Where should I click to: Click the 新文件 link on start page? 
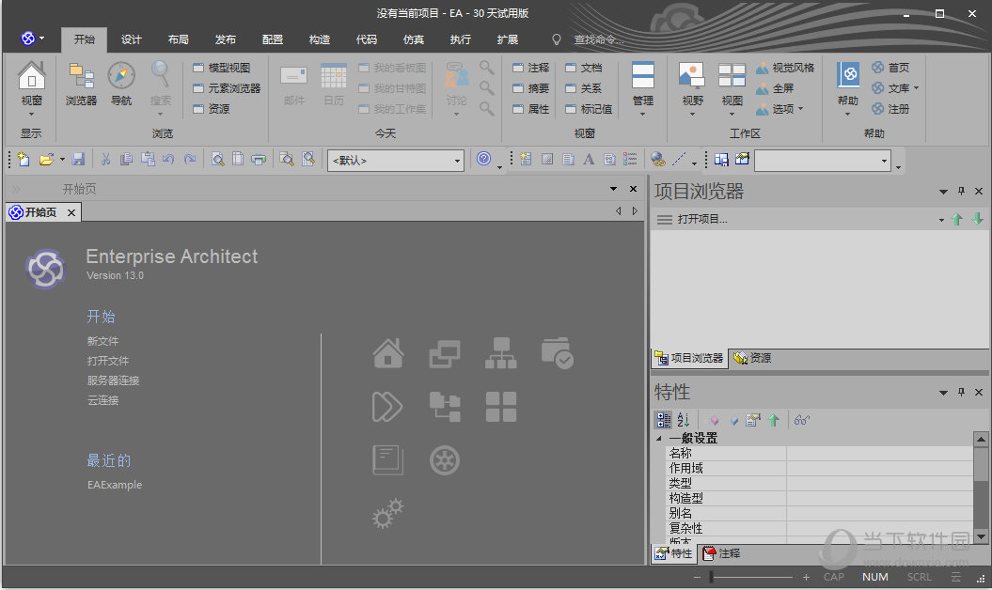(x=102, y=341)
